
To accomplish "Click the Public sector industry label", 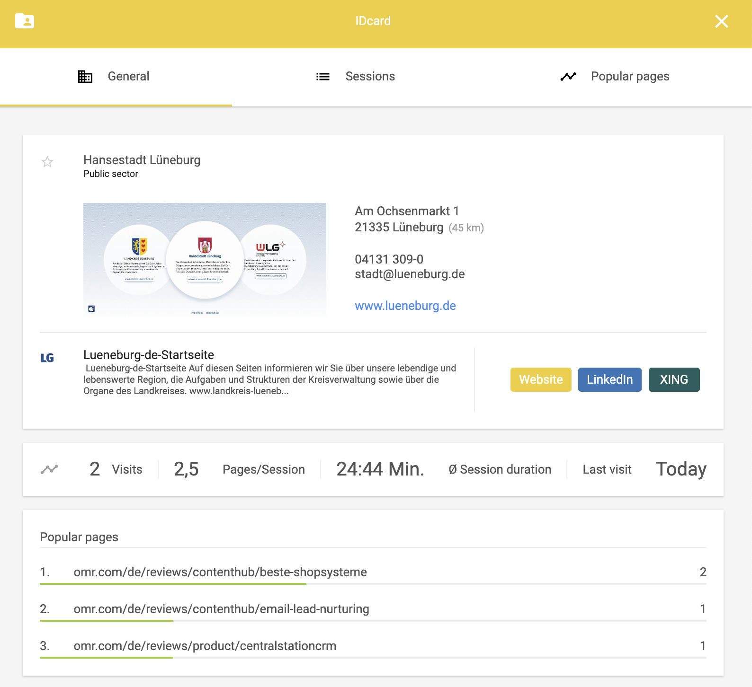I will pyautogui.click(x=111, y=174).
